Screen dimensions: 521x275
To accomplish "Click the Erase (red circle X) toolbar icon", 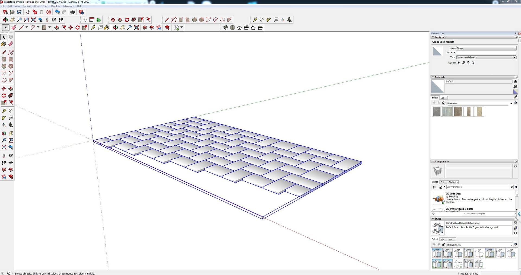I will (49, 12).
